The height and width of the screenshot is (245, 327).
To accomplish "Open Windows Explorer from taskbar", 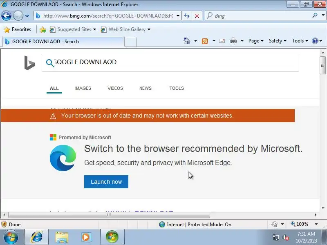I will 62,237.
